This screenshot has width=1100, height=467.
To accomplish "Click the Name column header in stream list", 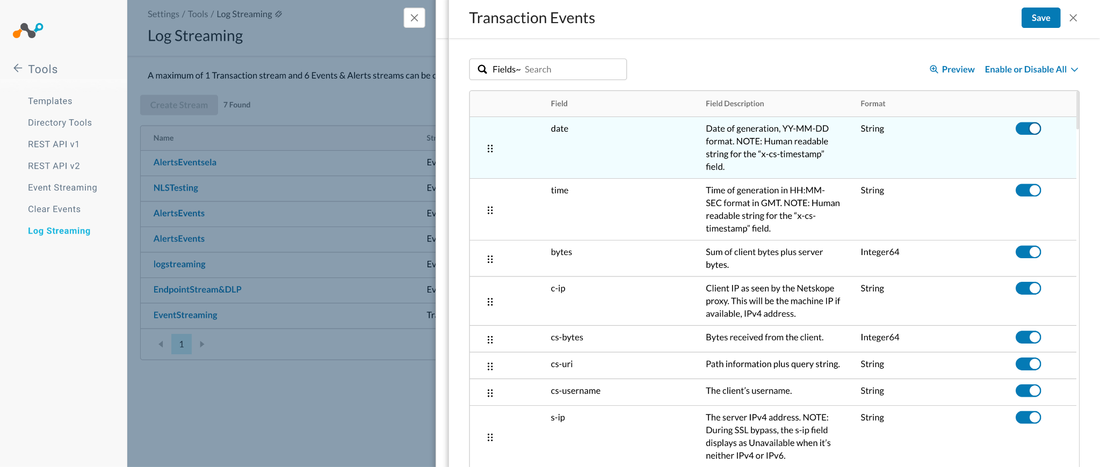I will 163,138.
